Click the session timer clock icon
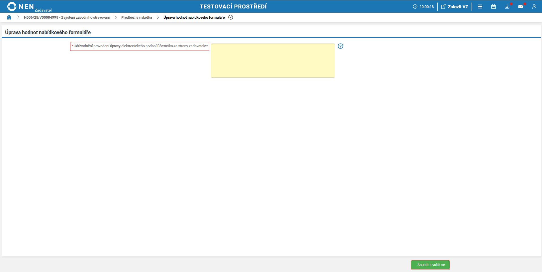The image size is (542, 272). point(415,6)
